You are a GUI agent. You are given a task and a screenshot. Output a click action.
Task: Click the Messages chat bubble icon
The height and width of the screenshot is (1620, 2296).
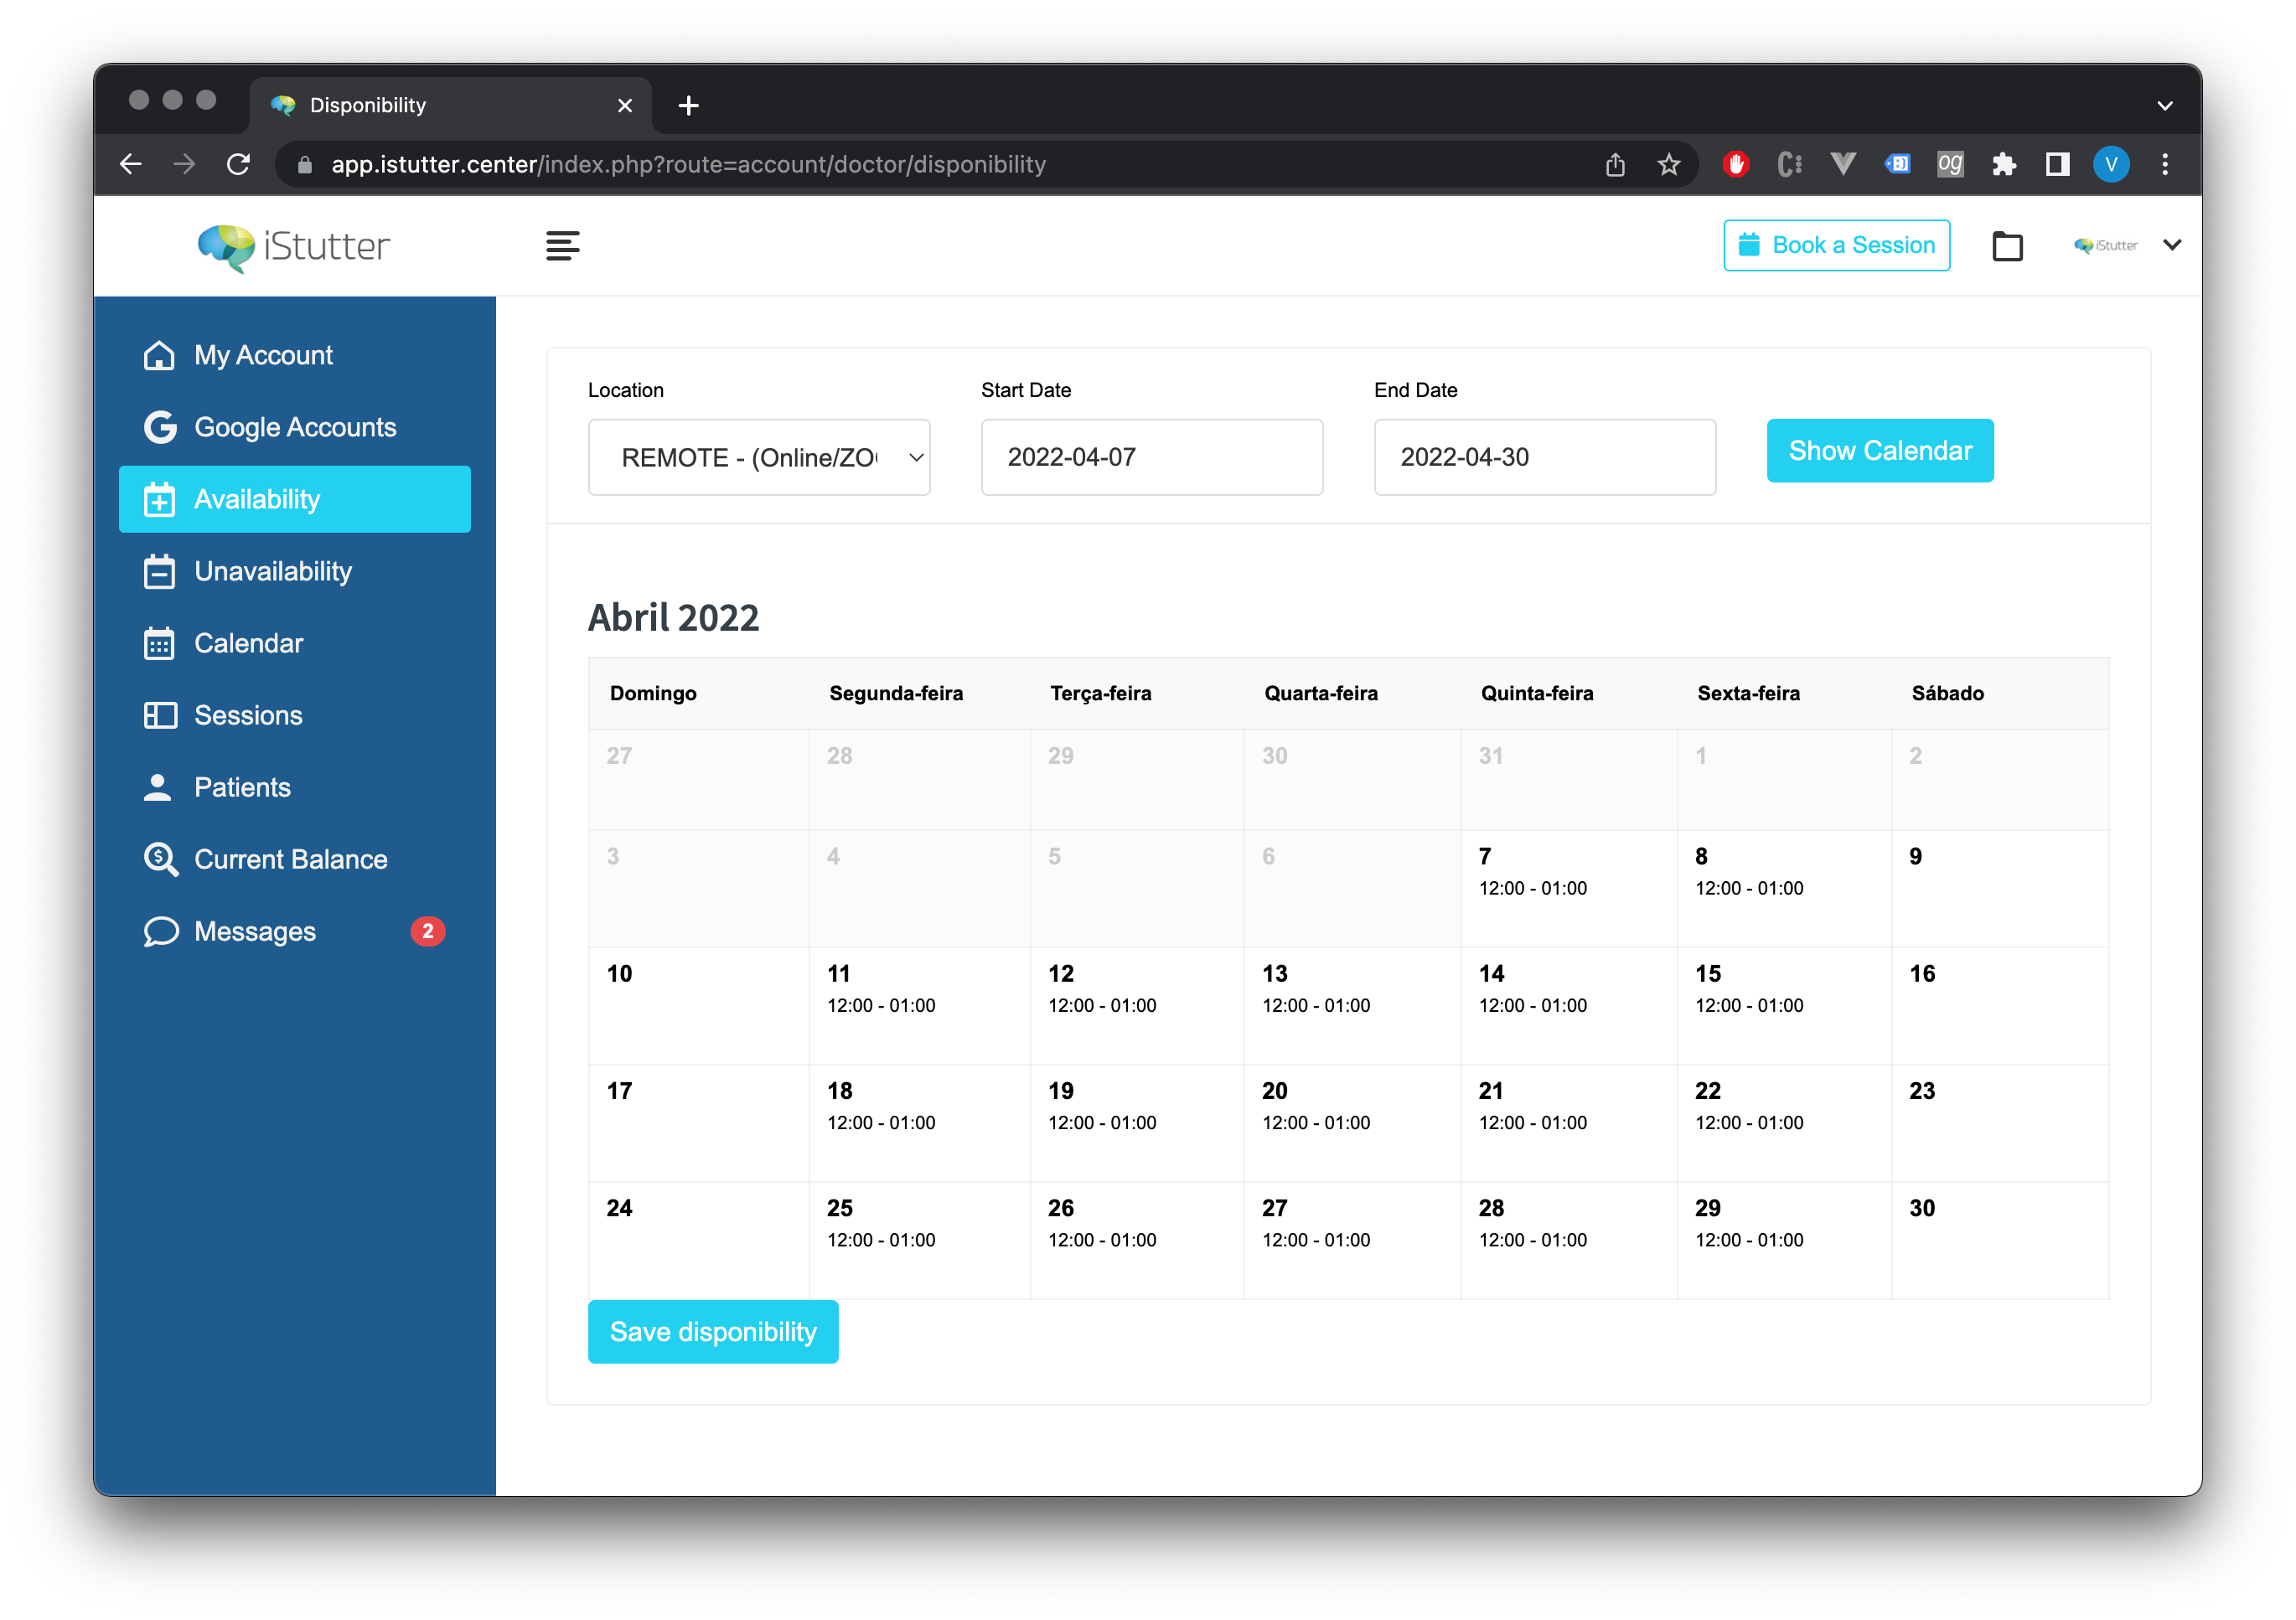pyautogui.click(x=160, y=931)
